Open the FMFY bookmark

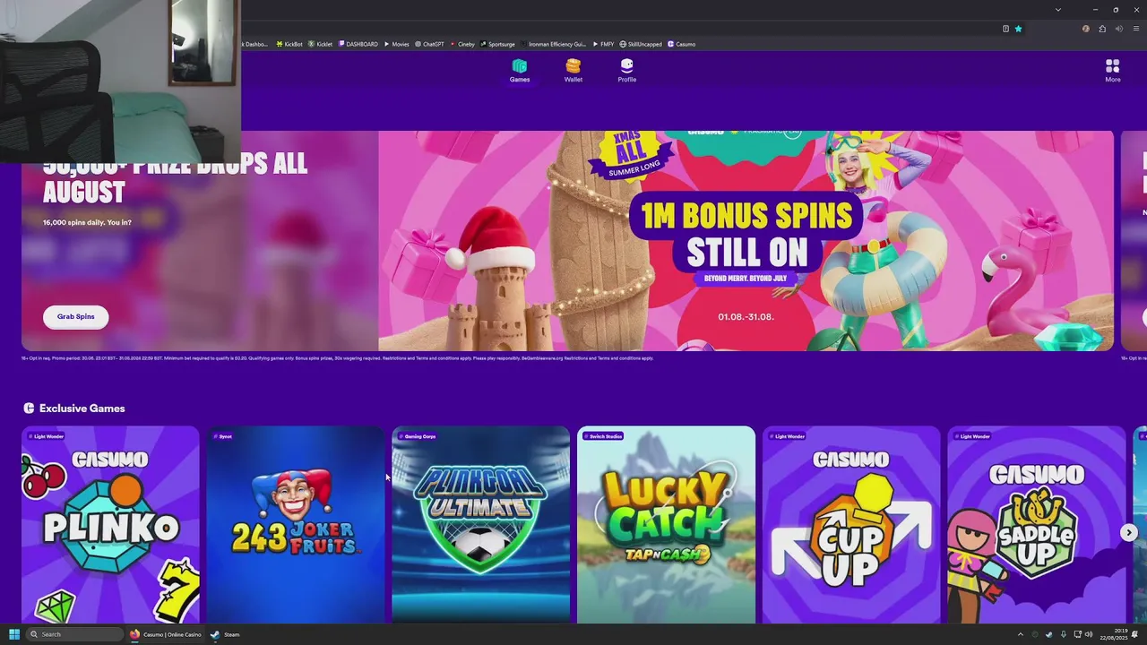[x=604, y=44]
